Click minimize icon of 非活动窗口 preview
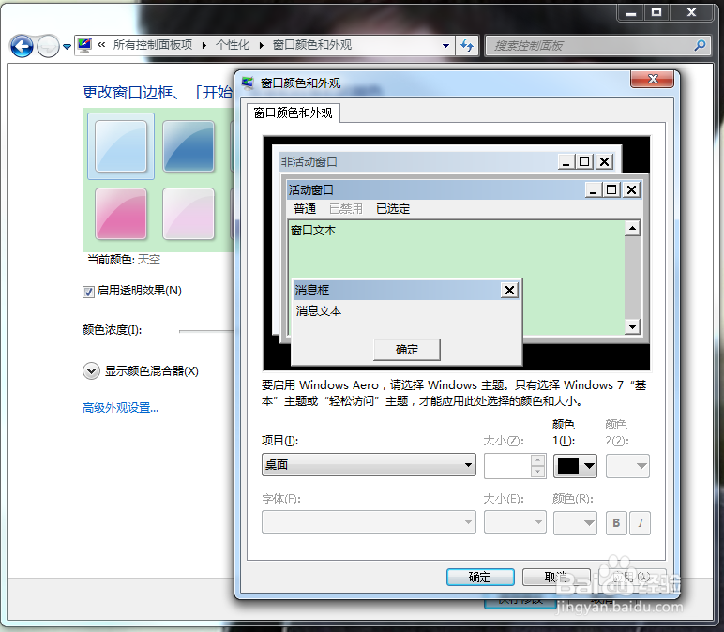 tap(566, 162)
